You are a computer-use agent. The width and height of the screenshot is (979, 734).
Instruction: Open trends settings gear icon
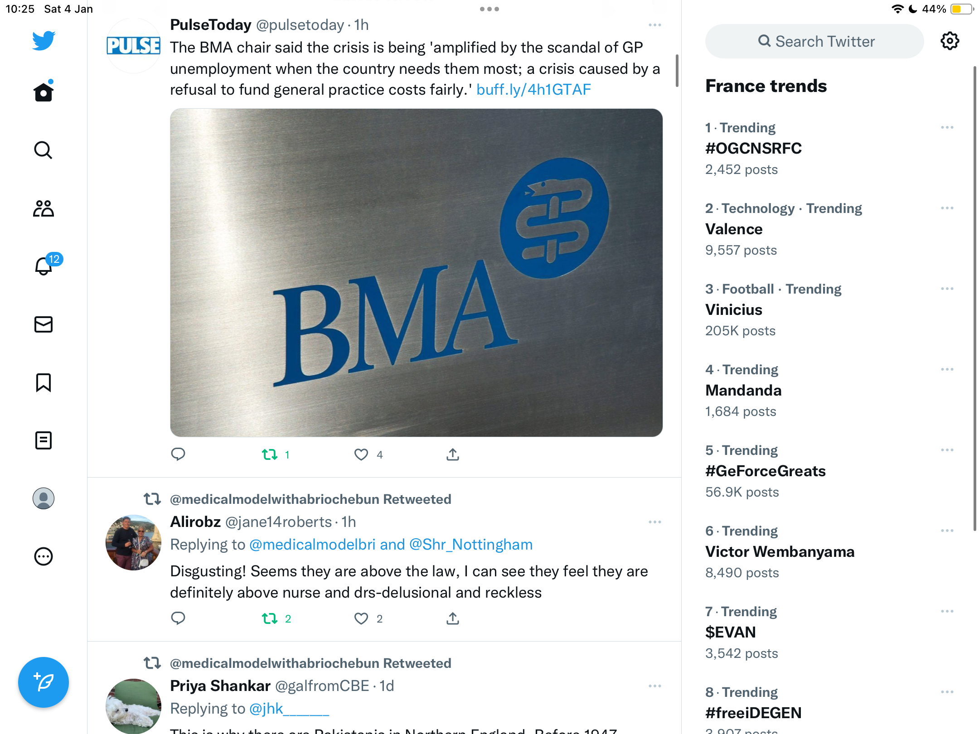(x=950, y=41)
